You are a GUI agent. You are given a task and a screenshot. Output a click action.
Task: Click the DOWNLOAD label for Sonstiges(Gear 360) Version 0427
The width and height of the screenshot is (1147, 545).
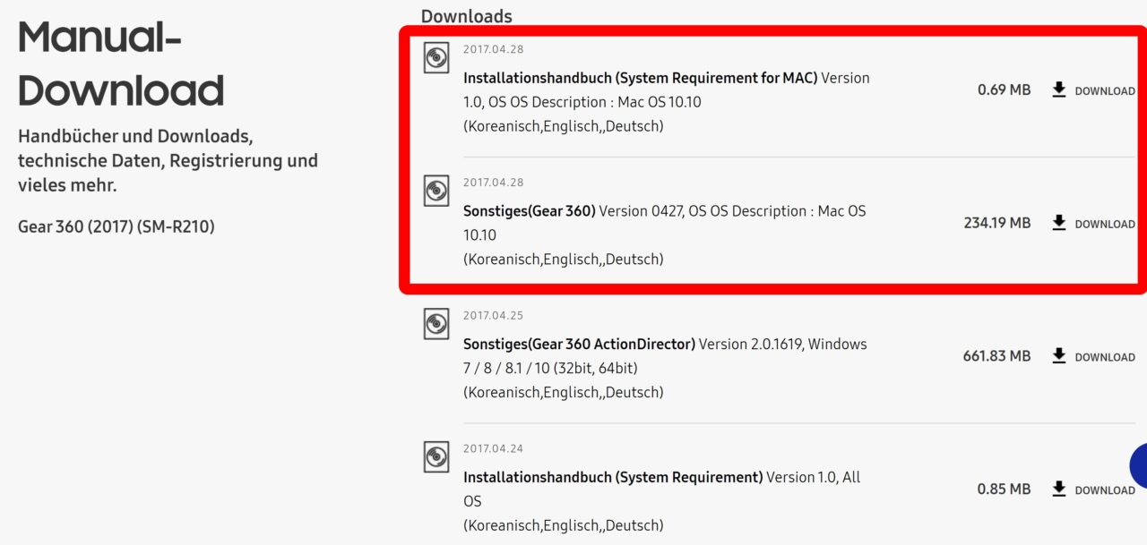click(1105, 225)
